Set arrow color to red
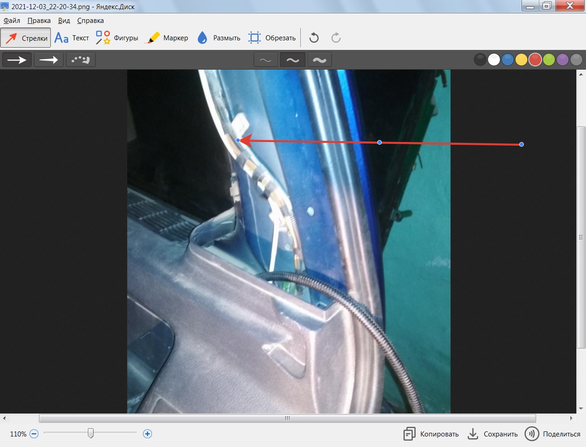This screenshot has width=586, height=447. click(x=535, y=60)
